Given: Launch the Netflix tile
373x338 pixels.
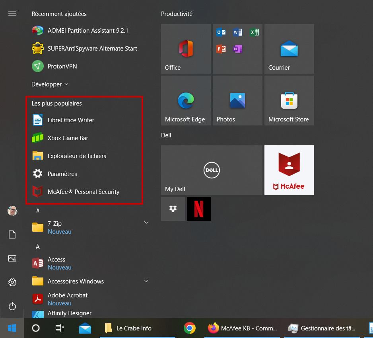Looking at the screenshot, I should (x=199, y=209).
